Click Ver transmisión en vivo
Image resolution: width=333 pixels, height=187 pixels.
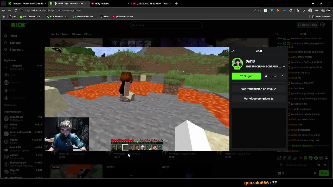(259, 89)
